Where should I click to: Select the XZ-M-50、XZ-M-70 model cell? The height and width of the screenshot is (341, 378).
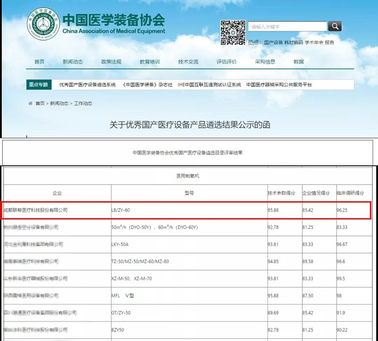pos(189,279)
